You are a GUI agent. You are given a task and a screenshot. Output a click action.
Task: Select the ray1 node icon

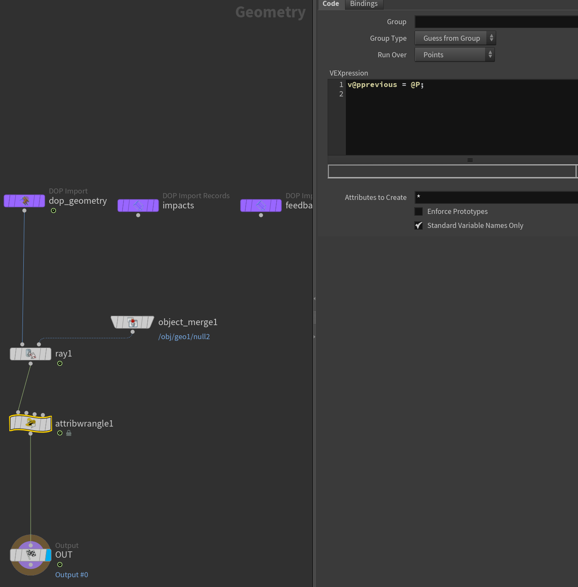[x=31, y=354]
